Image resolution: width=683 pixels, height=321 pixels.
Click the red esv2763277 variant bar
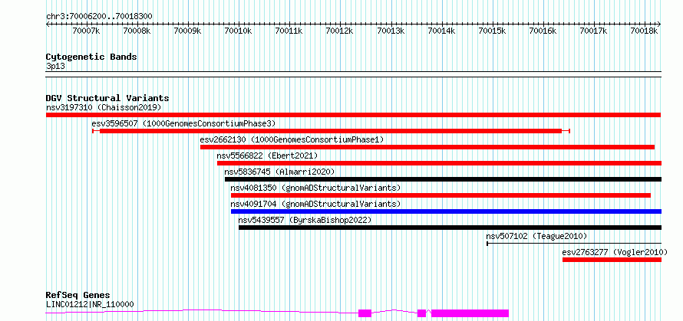pyautogui.click(x=612, y=260)
